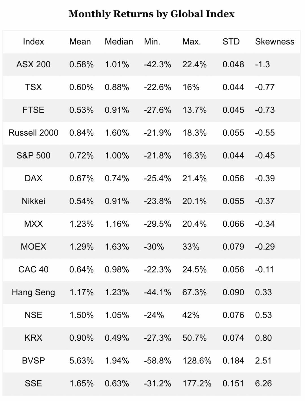Click the Skewness column header
305x401 pixels.
(x=274, y=42)
